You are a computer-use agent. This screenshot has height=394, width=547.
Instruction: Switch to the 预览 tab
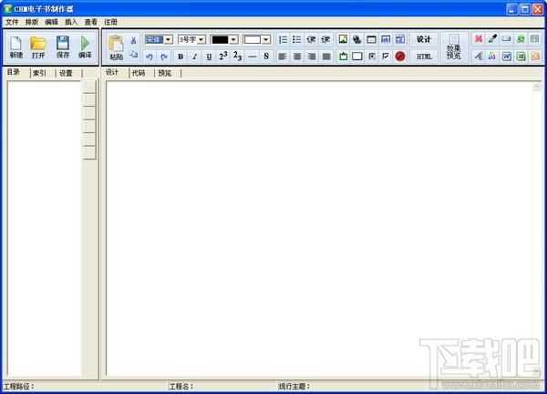(x=165, y=73)
